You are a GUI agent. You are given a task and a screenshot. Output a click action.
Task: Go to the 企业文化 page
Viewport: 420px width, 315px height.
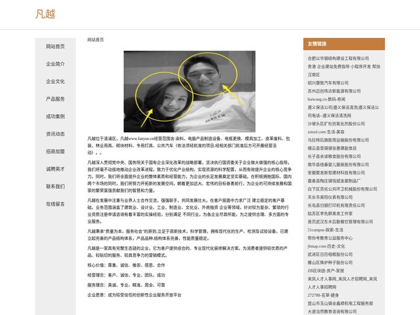point(55,82)
